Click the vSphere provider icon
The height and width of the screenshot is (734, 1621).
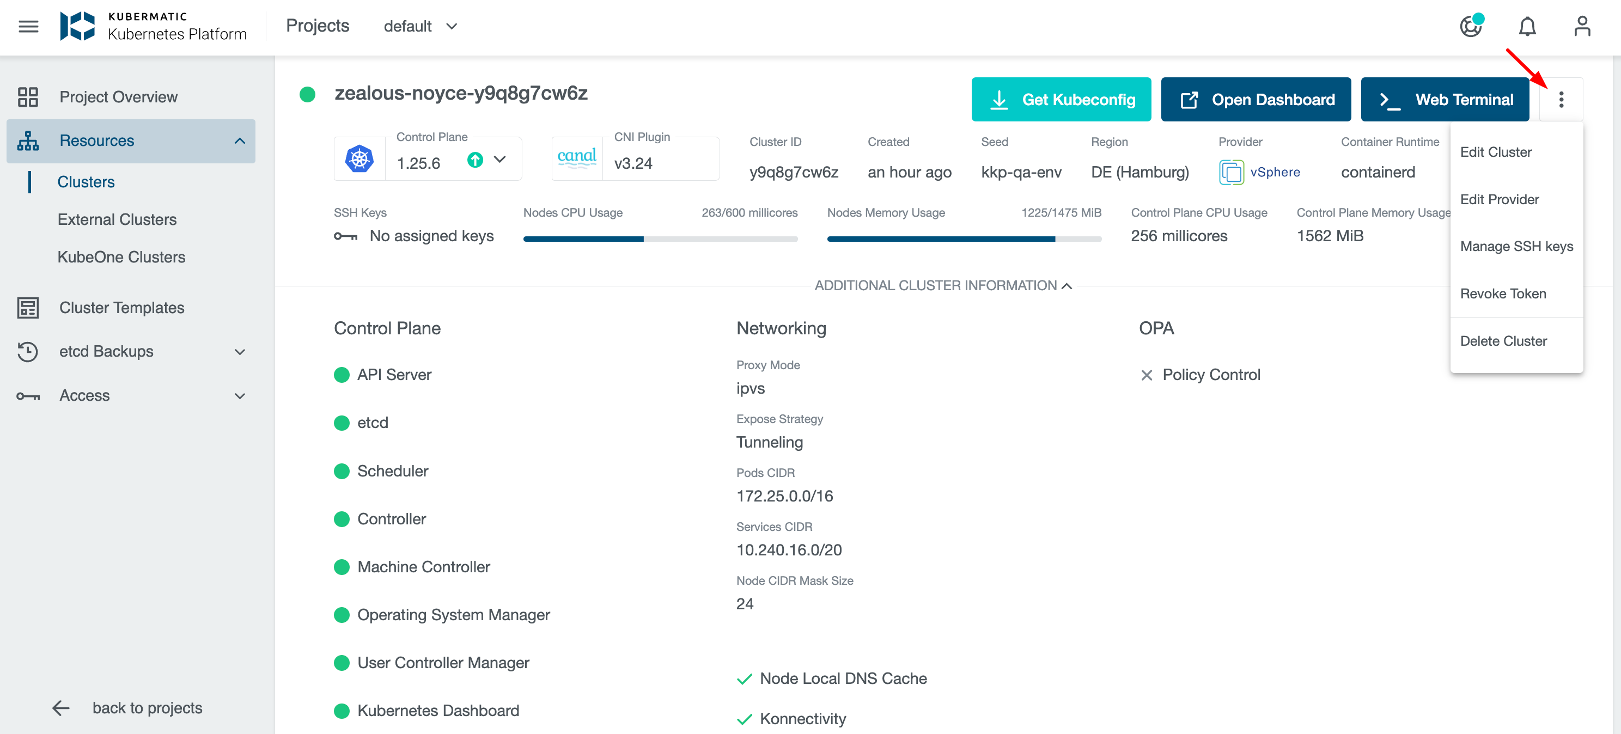pyautogui.click(x=1232, y=171)
